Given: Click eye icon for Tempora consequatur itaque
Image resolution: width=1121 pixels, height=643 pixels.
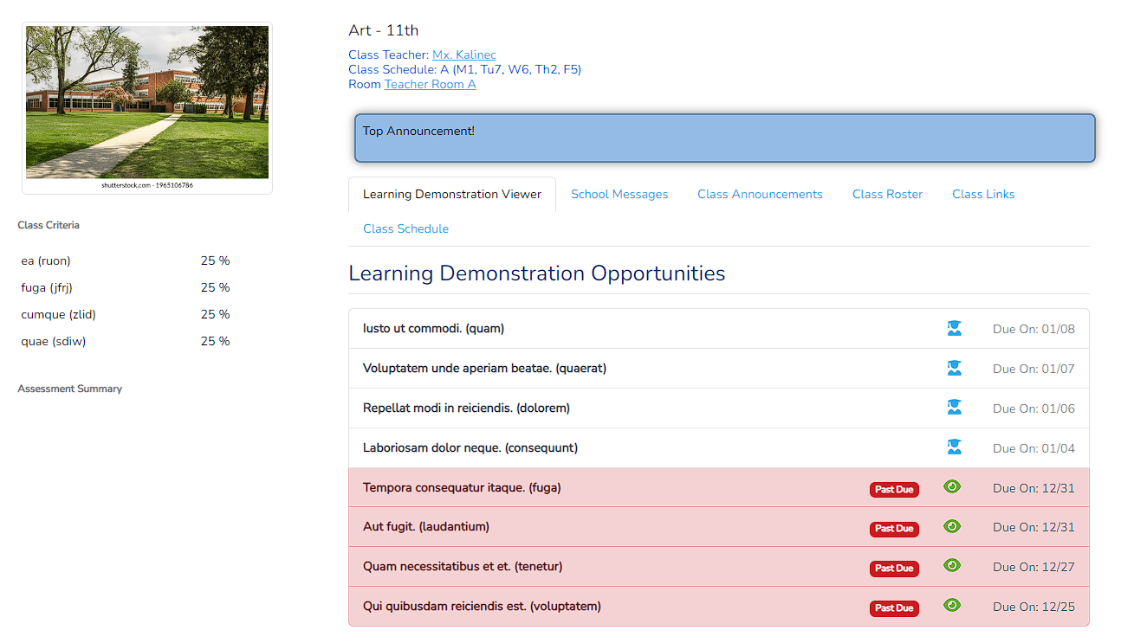Looking at the screenshot, I should [952, 486].
